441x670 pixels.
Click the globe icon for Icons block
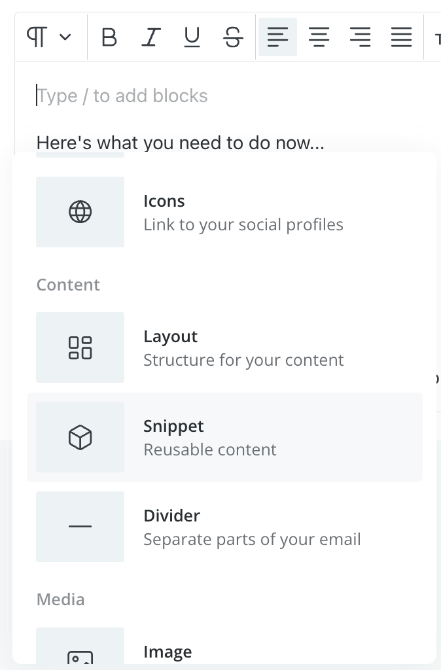80,211
